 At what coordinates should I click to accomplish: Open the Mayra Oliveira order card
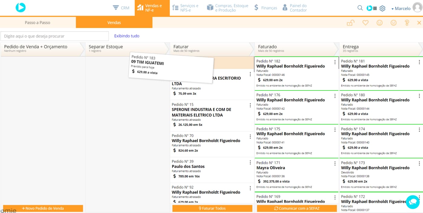click(x=296, y=175)
